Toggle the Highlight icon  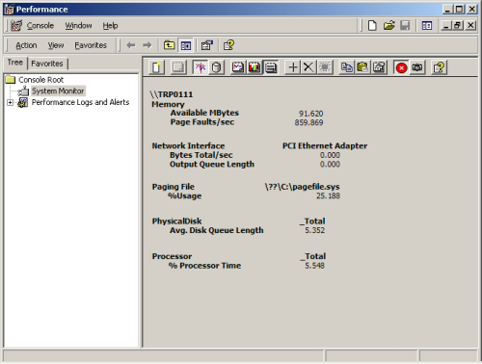click(x=325, y=67)
